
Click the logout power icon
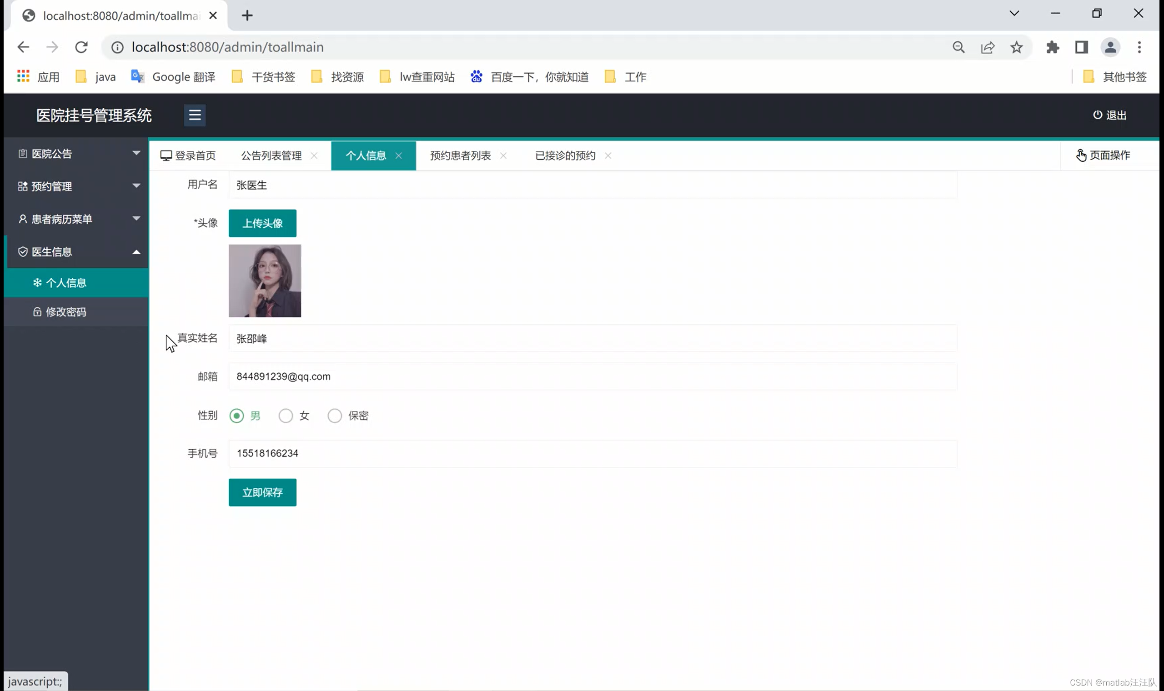pos(1098,115)
